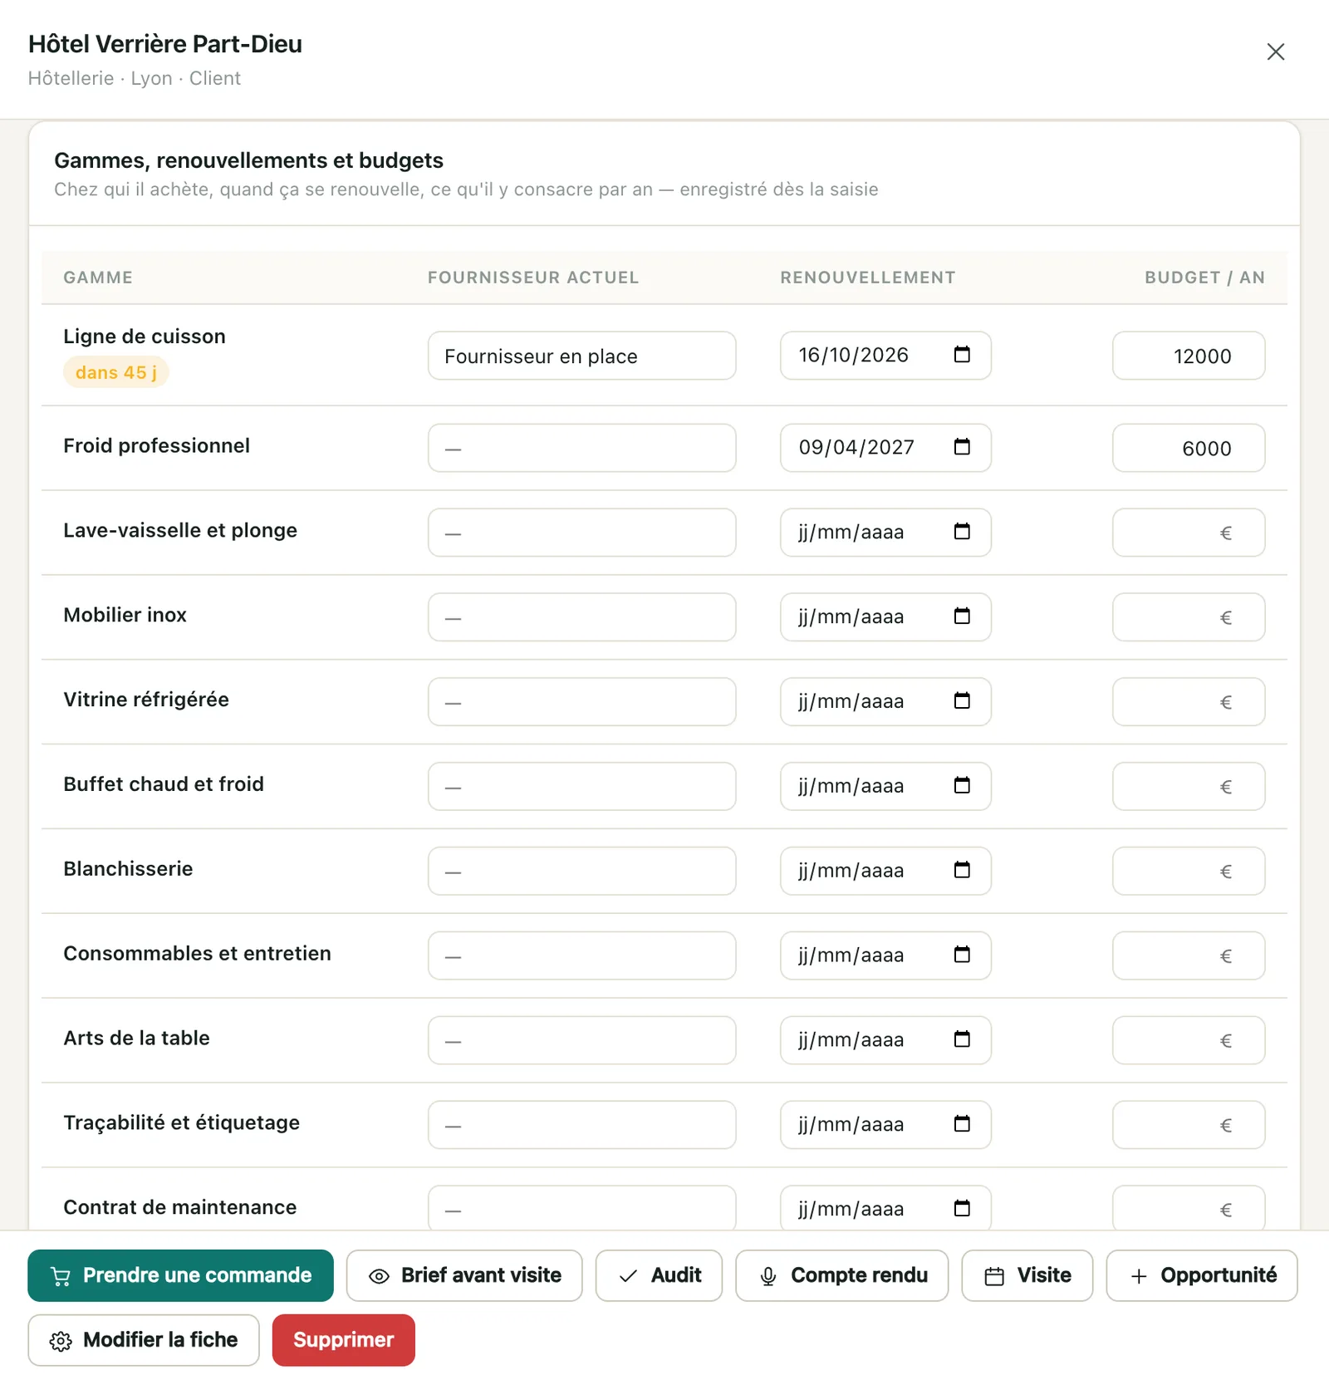Record a Compte rendu
This screenshot has width=1329, height=1385.
[841, 1275]
